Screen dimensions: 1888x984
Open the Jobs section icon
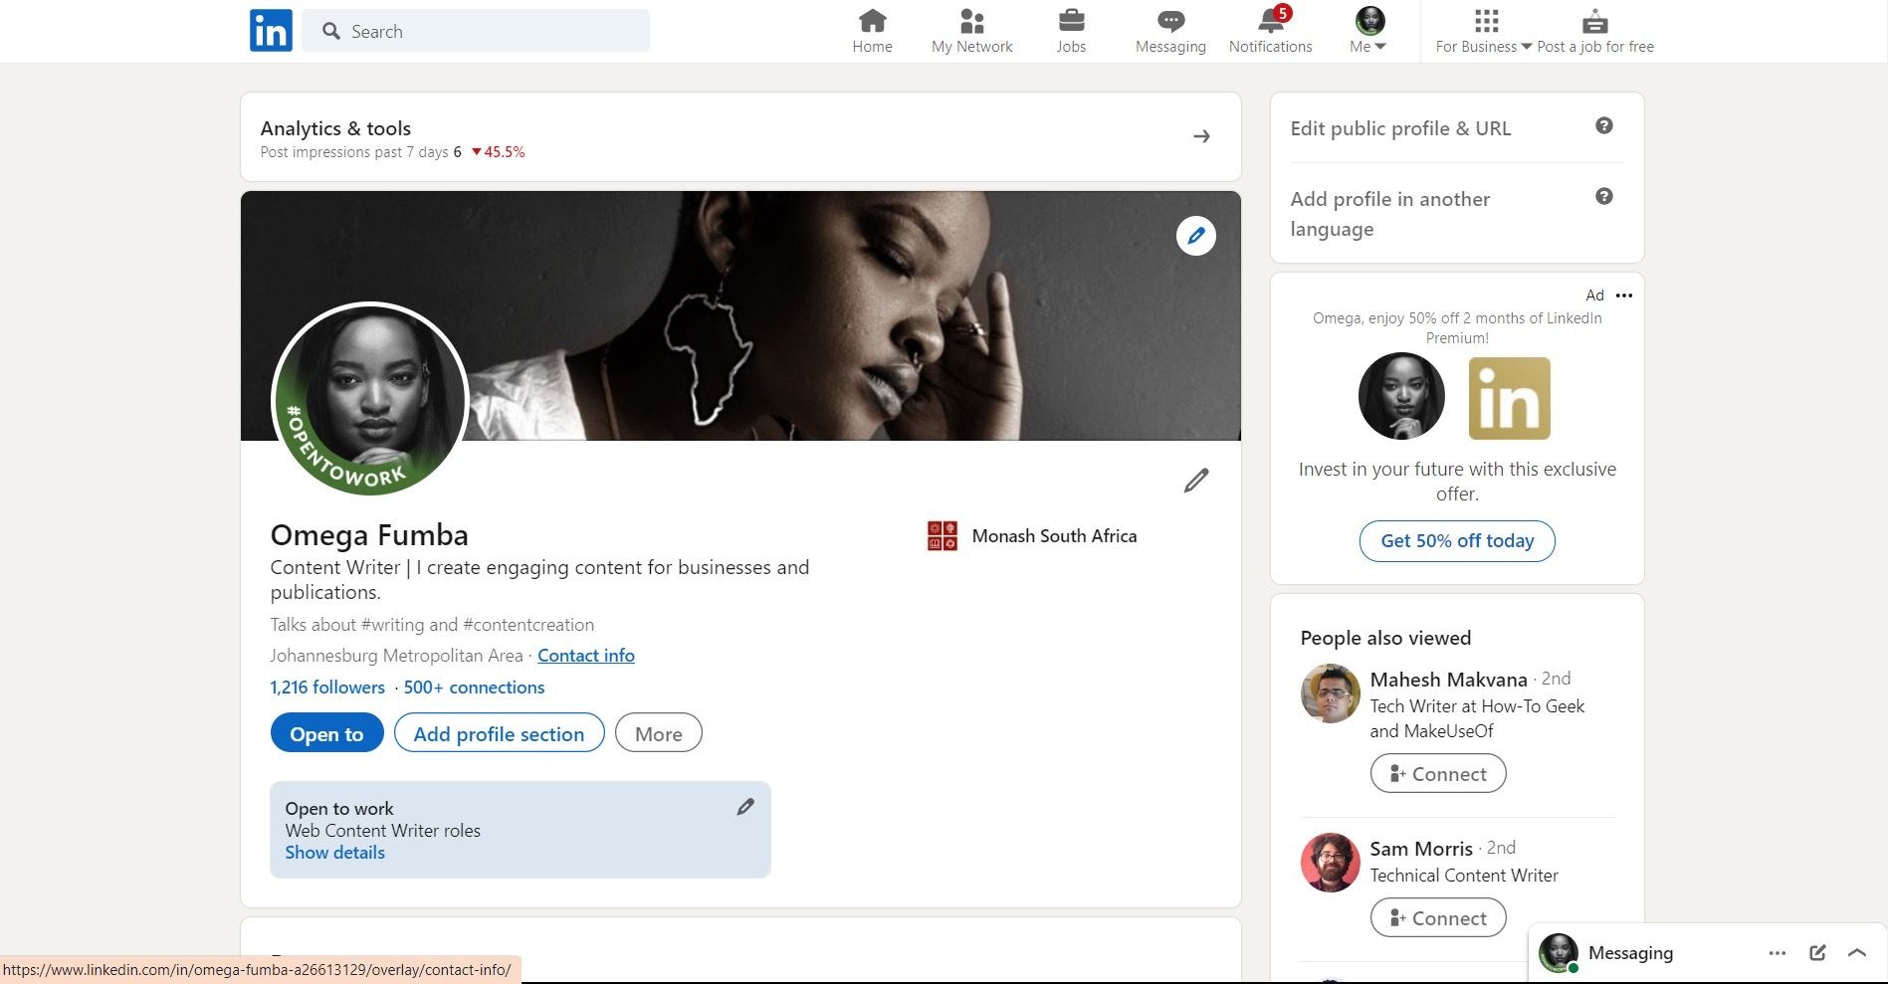point(1071,22)
